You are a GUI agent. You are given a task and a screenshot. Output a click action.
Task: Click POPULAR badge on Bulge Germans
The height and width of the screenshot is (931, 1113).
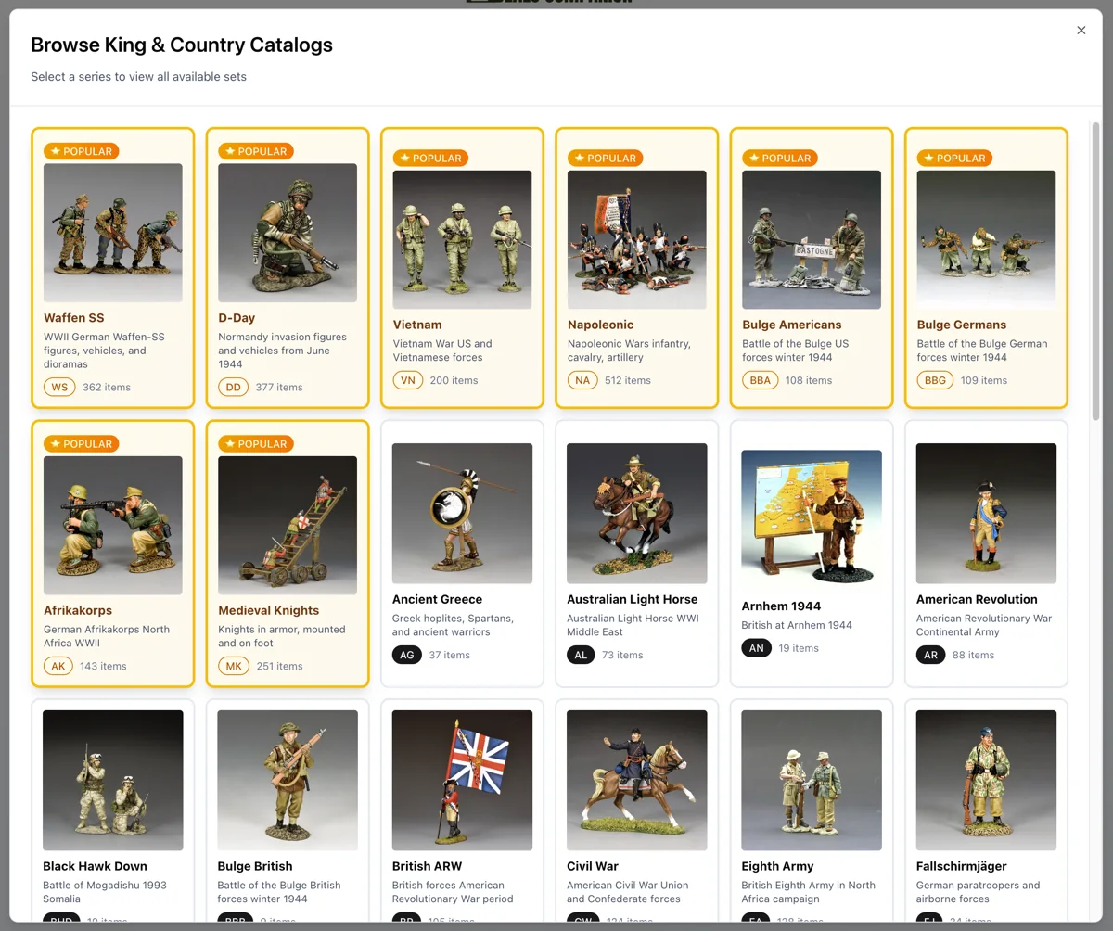[x=953, y=158]
